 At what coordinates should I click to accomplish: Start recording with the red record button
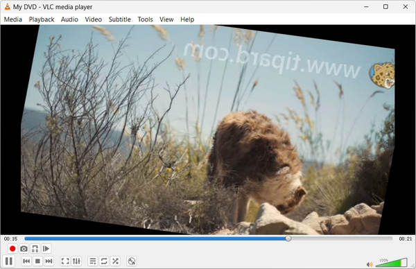tap(12, 249)
